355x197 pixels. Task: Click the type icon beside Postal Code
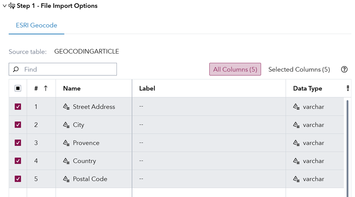point(66,179)
